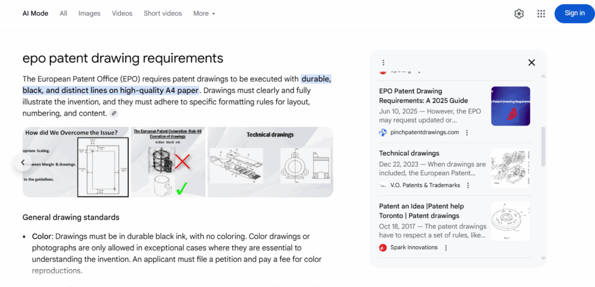The width and height of the screenshot is (595, 287).
Task: Open EPO Patent Drawing Requirements 2025 Guide link
Action: click(424, 96)
